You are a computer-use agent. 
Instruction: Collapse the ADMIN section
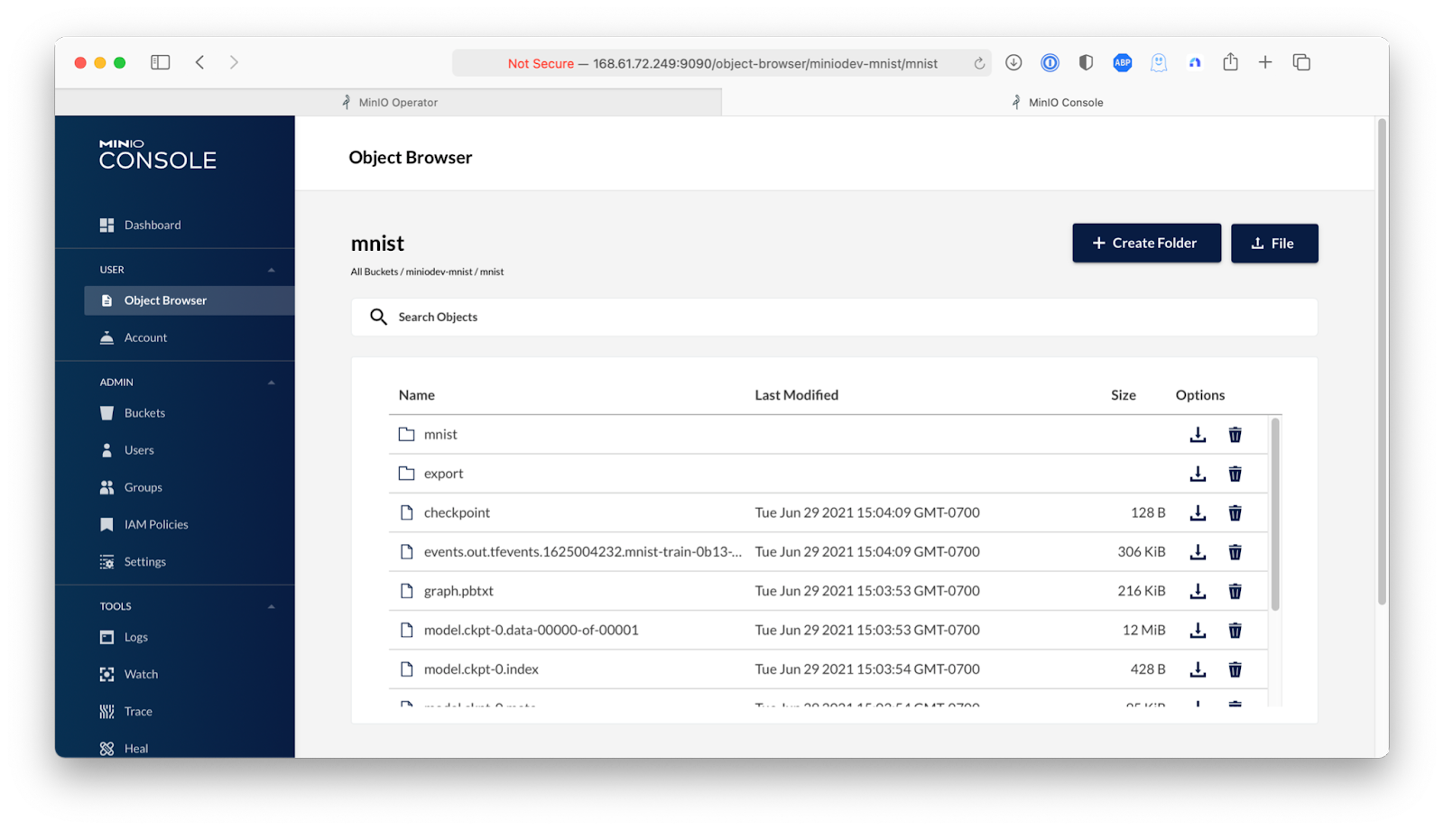(271, 383)
